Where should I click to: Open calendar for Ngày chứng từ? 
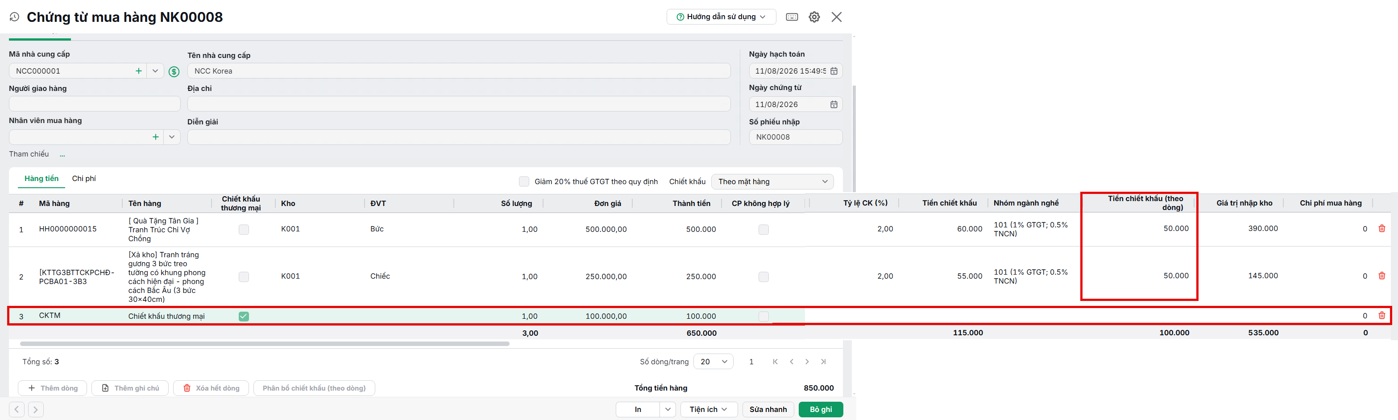click(834, 105)
